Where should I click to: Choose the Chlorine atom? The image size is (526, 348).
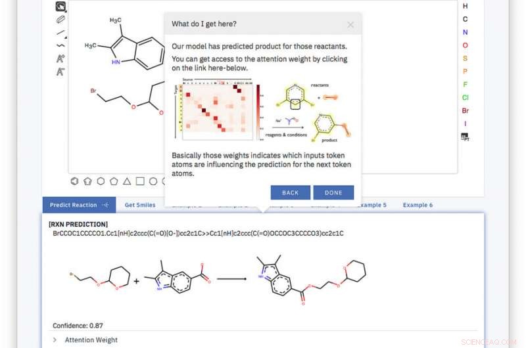(466, 97)
